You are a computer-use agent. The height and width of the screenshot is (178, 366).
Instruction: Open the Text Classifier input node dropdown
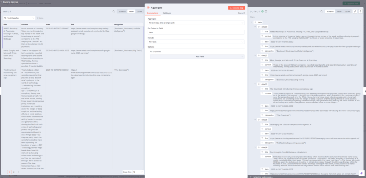tap(19, 18)
